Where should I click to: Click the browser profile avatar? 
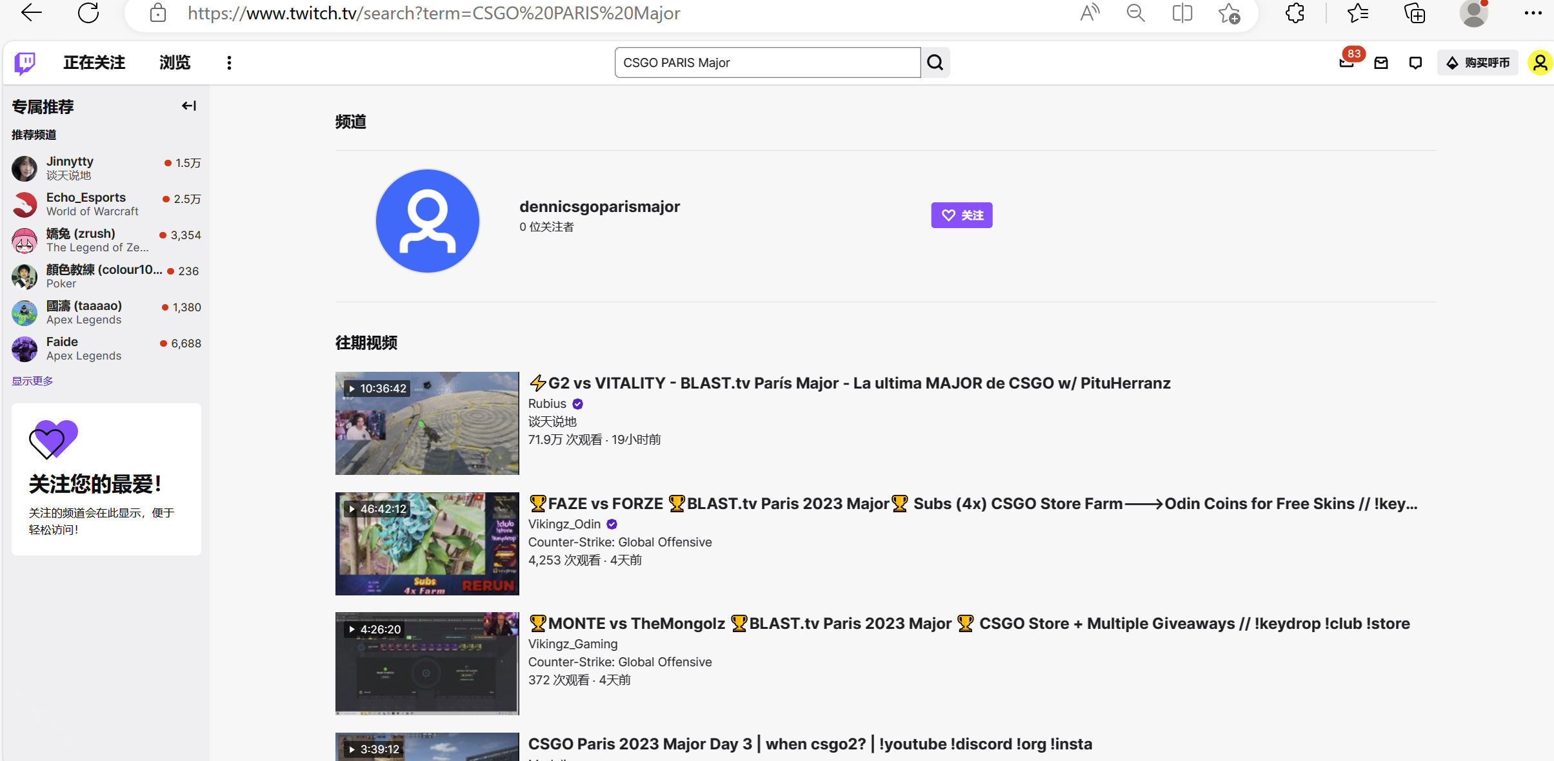click(x=1474, y=13)
